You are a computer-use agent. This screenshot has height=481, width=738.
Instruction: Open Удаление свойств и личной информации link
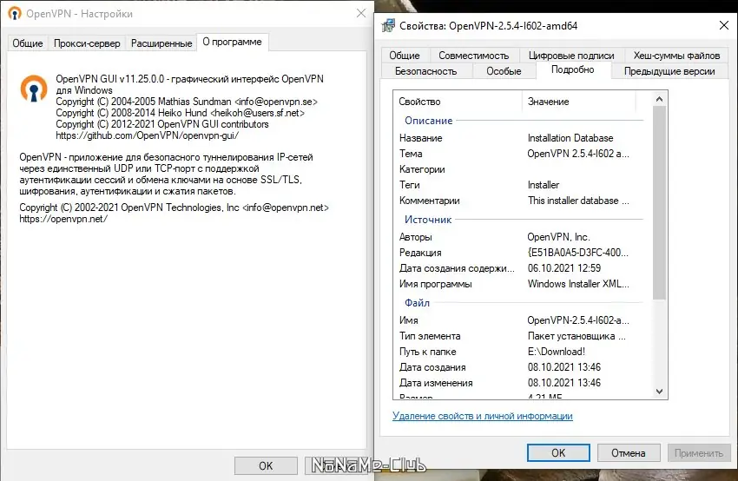483,416
